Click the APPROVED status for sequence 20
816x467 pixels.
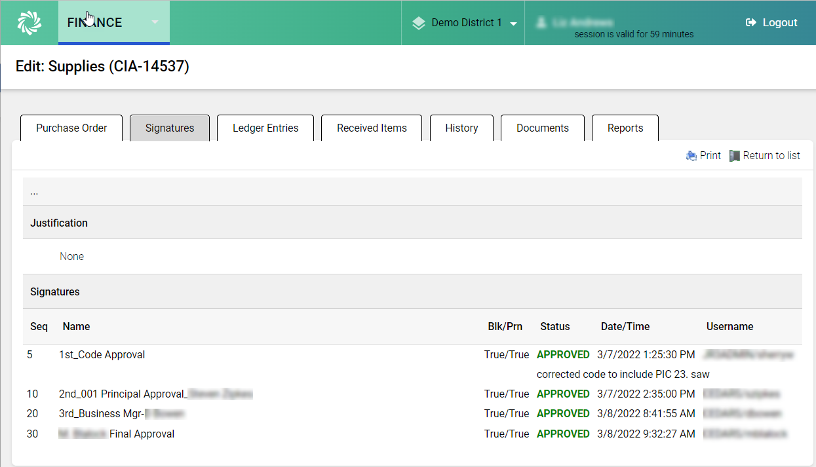point(563,413)
